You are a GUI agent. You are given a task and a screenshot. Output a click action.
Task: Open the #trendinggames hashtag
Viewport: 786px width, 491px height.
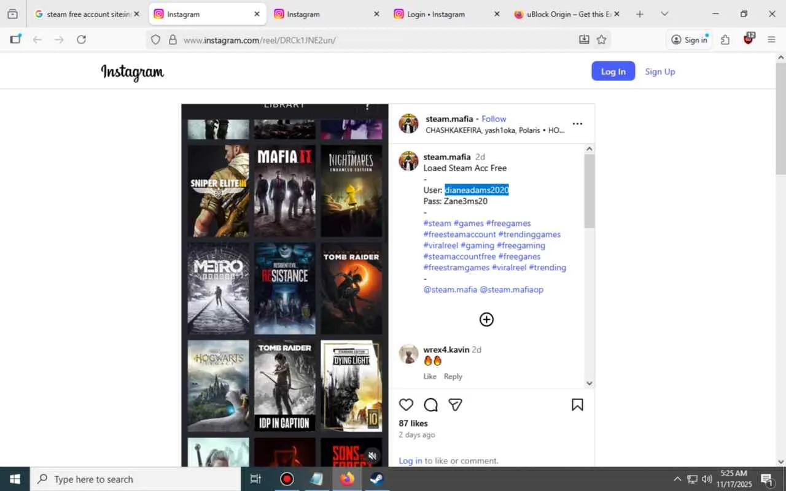529,234
